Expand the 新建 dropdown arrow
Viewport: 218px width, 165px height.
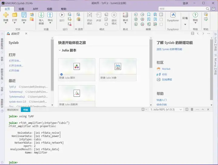click(x=6, y=23)
